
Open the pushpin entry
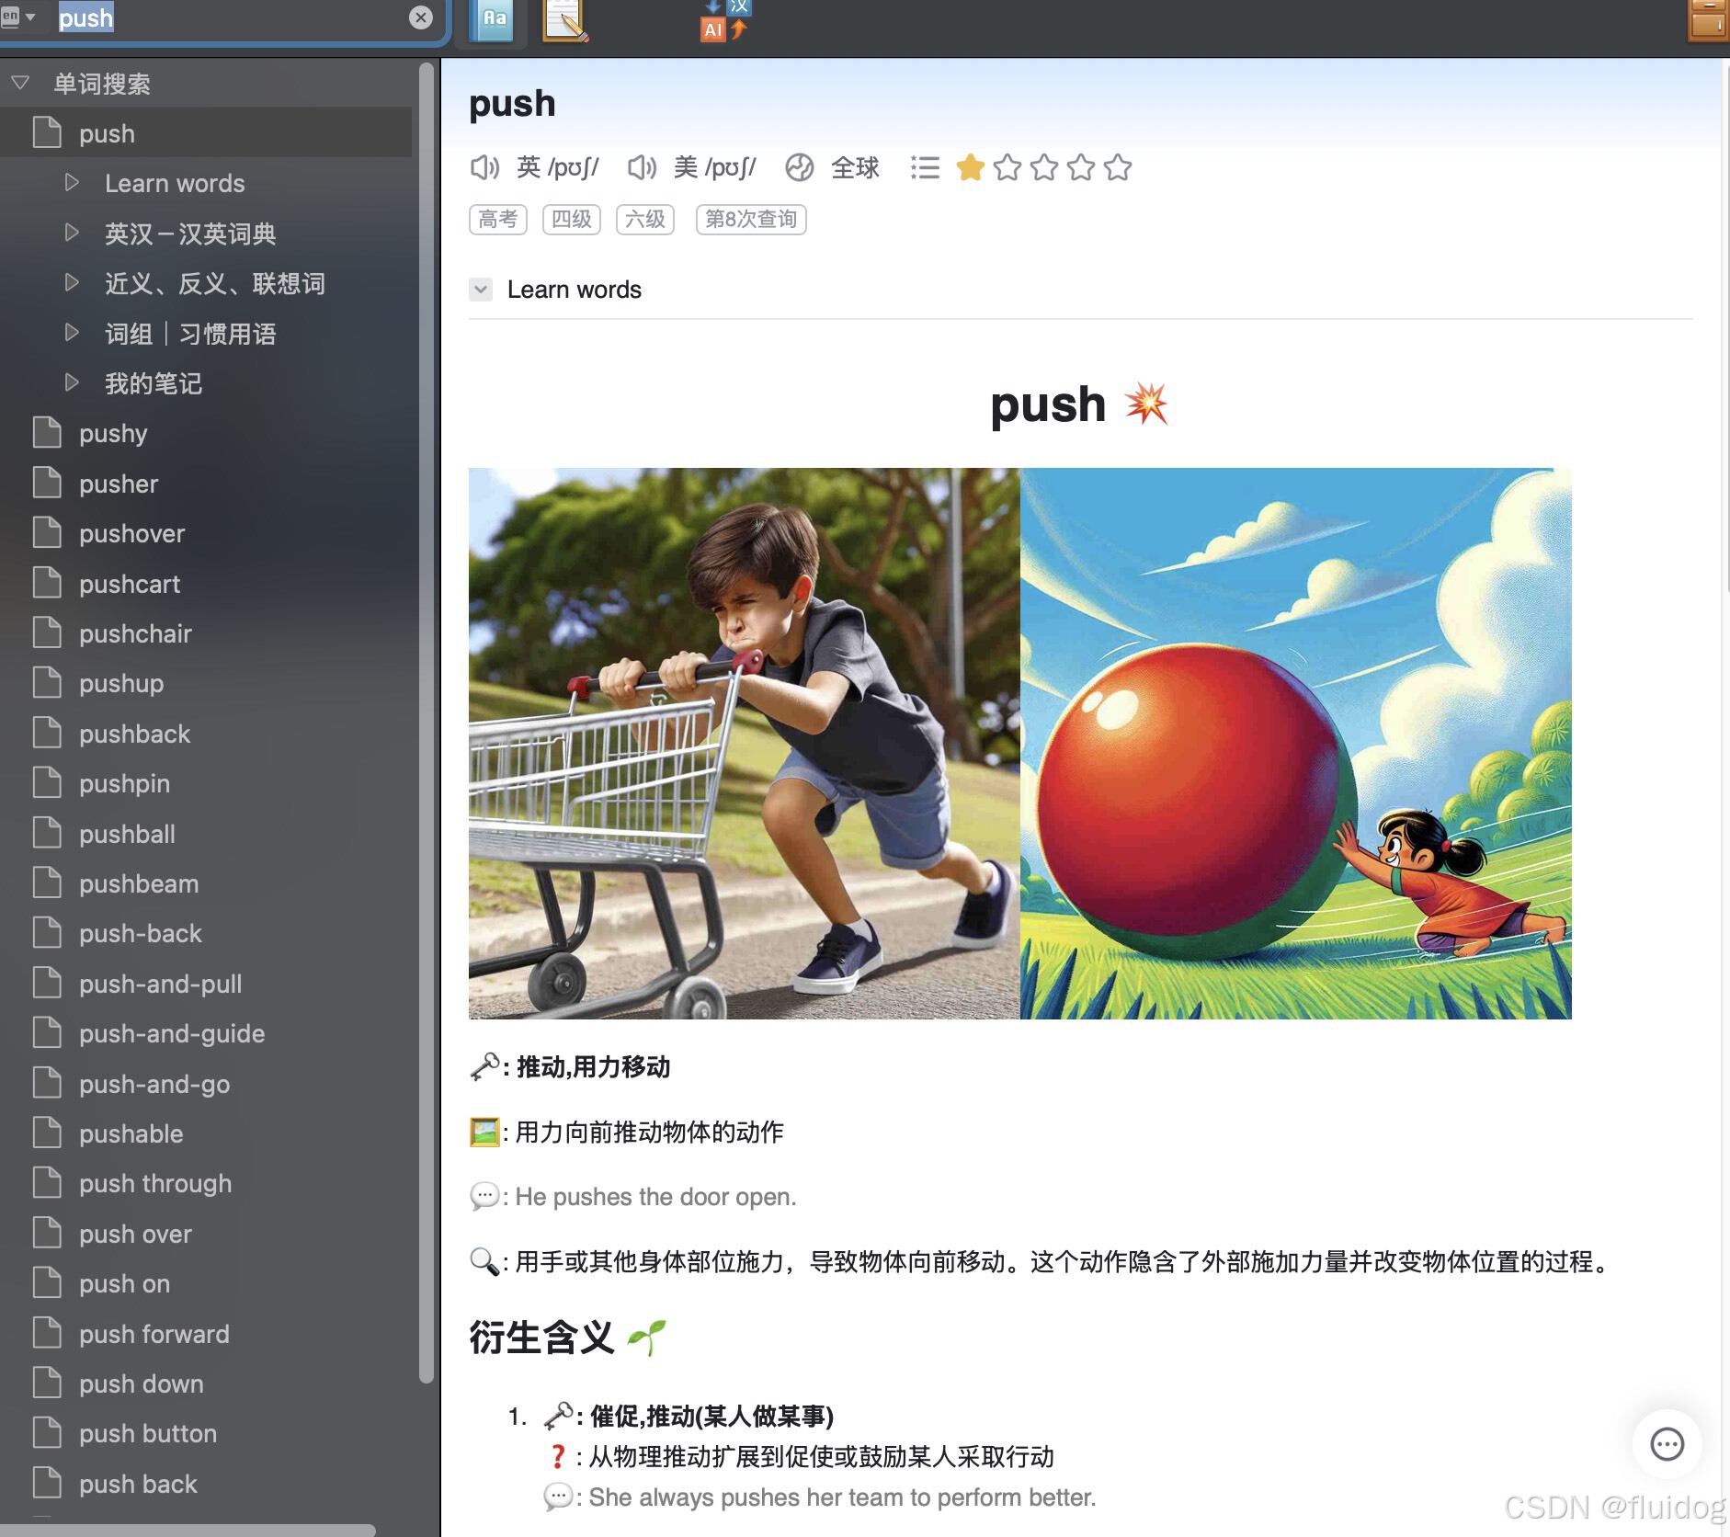[x=206, y=783]
